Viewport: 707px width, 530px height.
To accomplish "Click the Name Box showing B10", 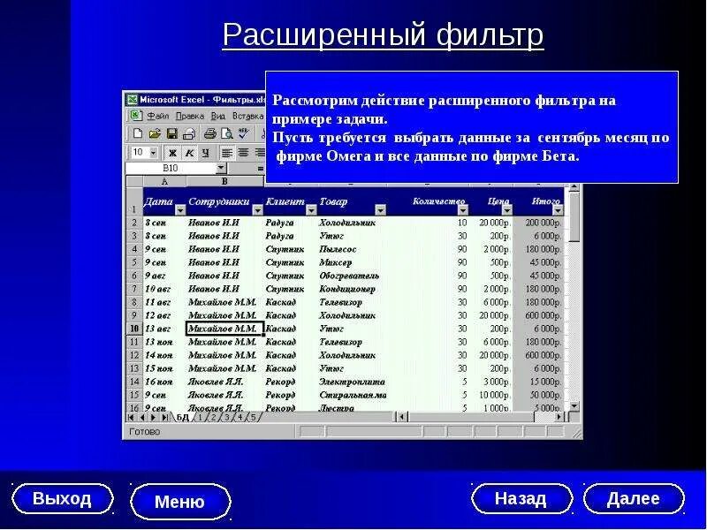I will click(x=170, y=168).
